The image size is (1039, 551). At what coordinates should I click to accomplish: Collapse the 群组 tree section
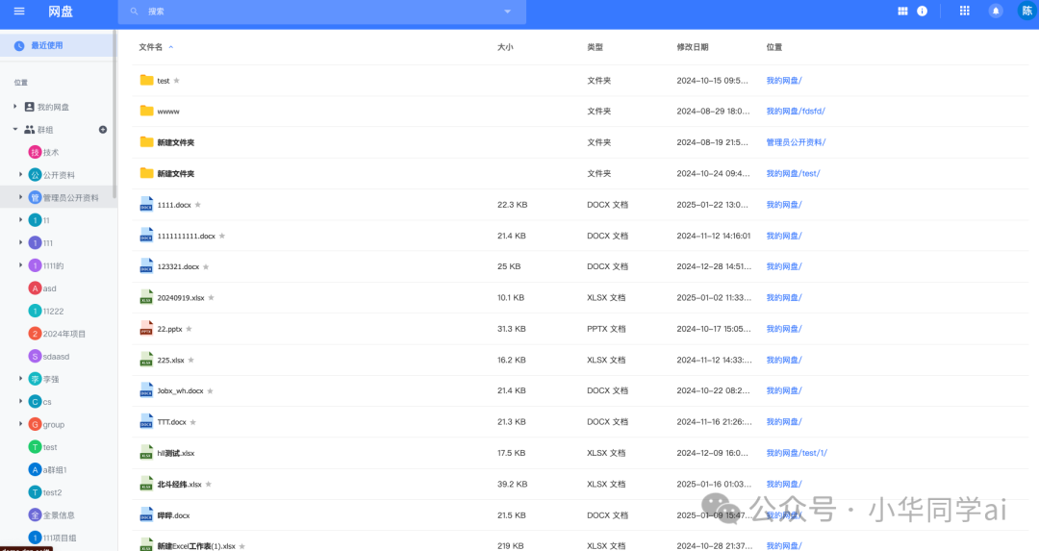click(15, 130)
